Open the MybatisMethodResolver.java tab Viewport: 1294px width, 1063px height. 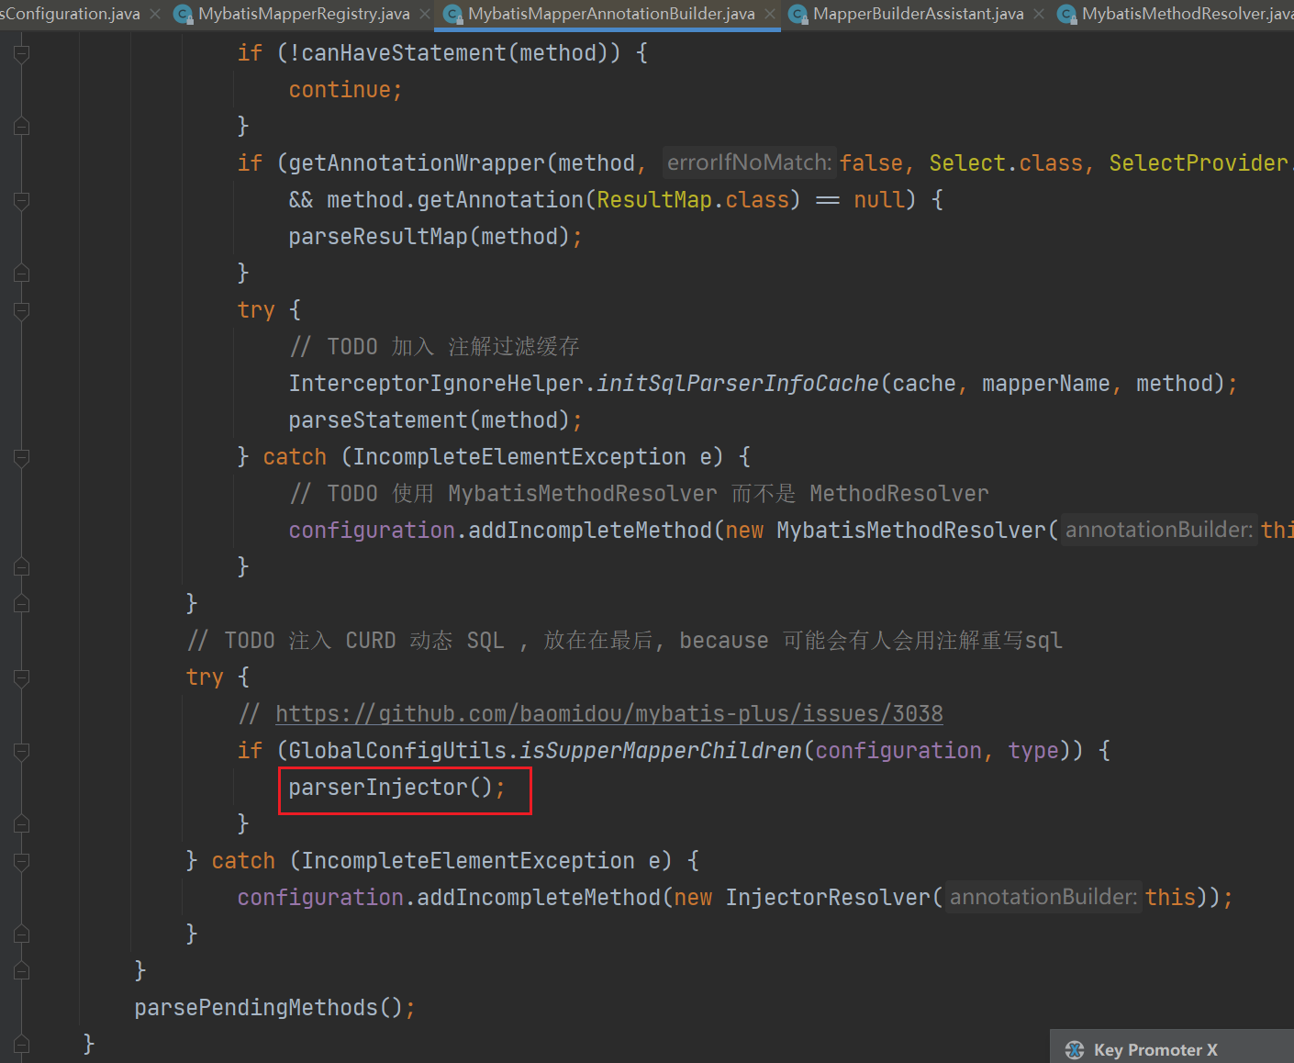1186,14
